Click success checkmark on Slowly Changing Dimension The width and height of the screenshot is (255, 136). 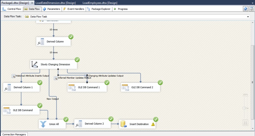point(77,60)
